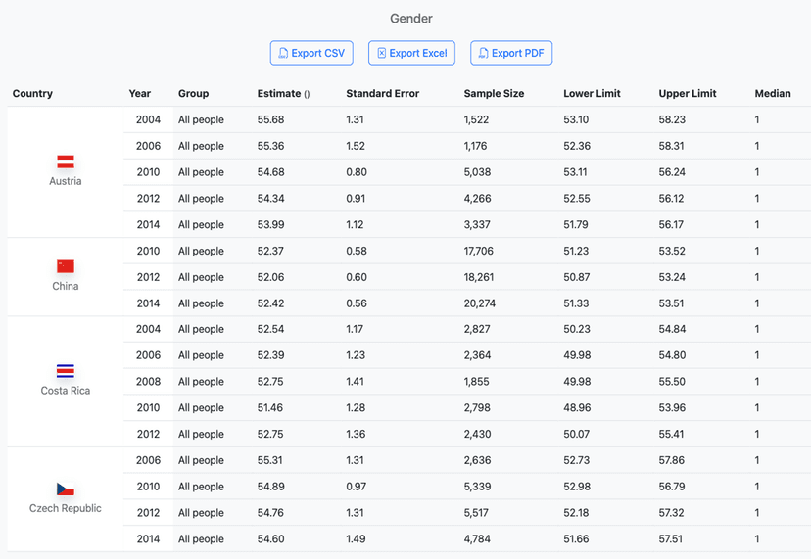Click the Export Excel button
The image size is (811, 559).
point(411,53)
